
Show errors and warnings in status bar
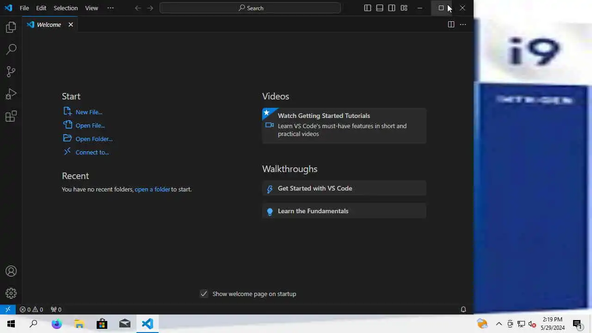point(31,309)
